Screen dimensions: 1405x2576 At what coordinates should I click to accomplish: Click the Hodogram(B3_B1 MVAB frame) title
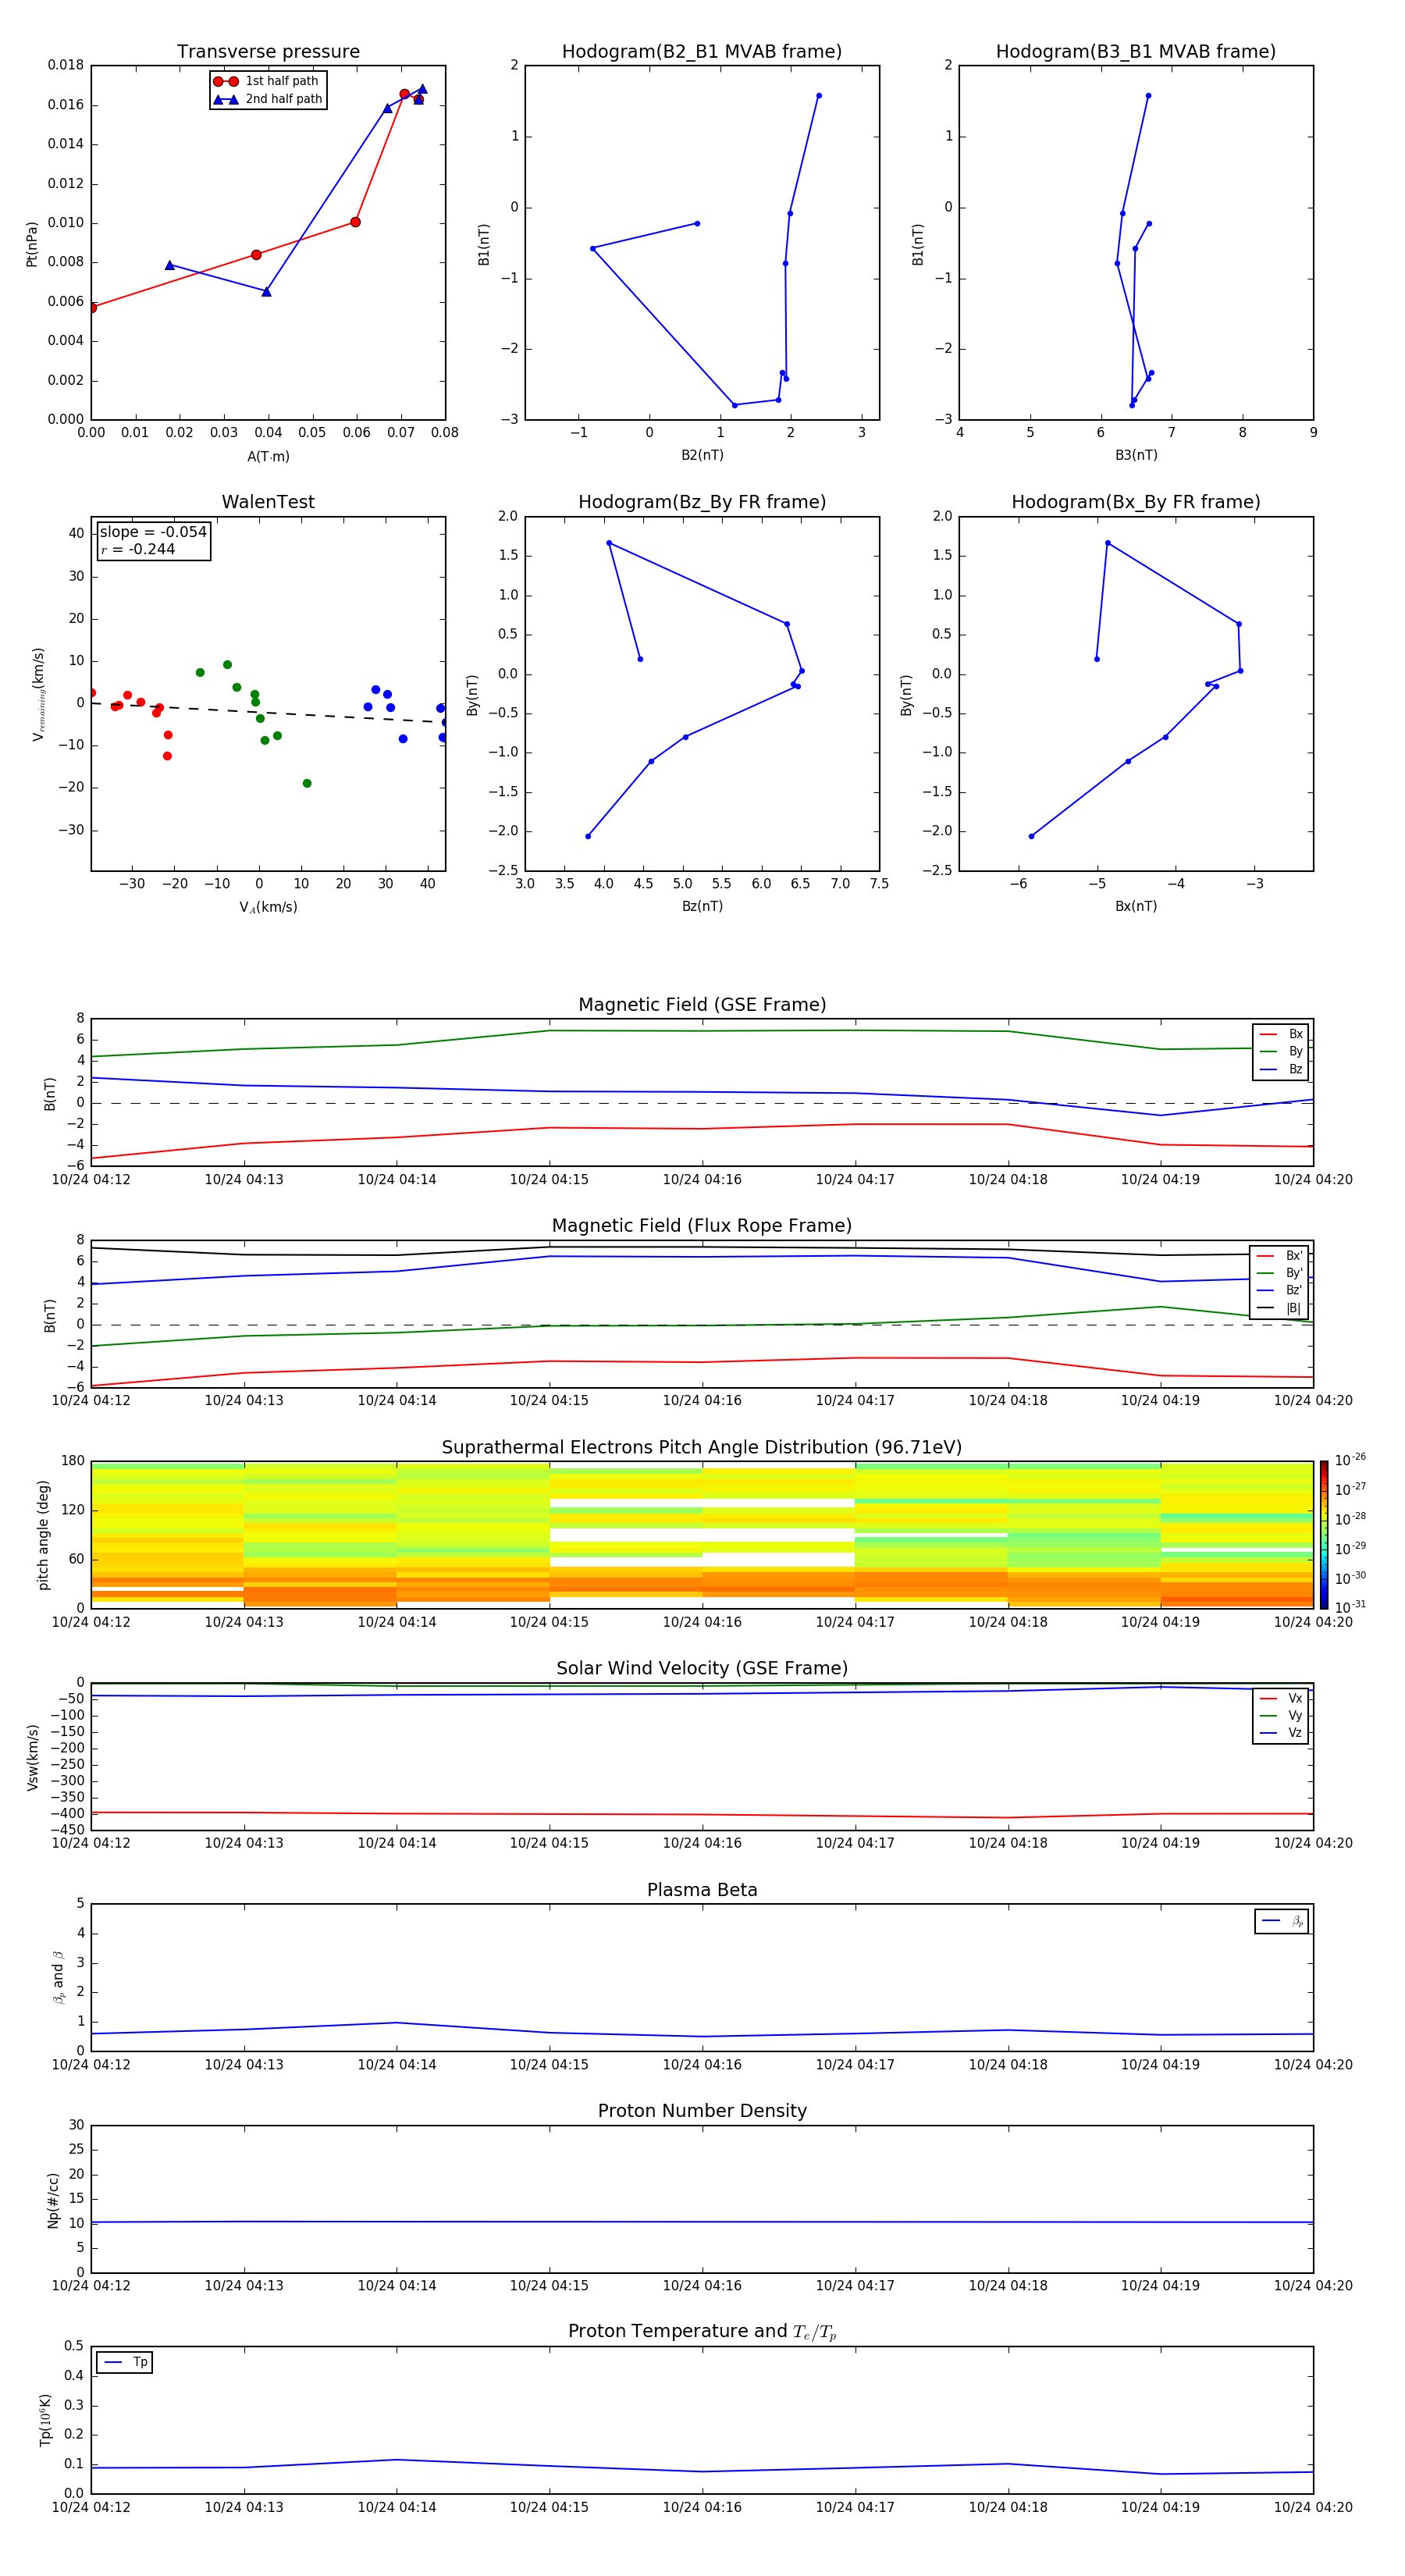pyautogui.click(x=1136, y=52)
